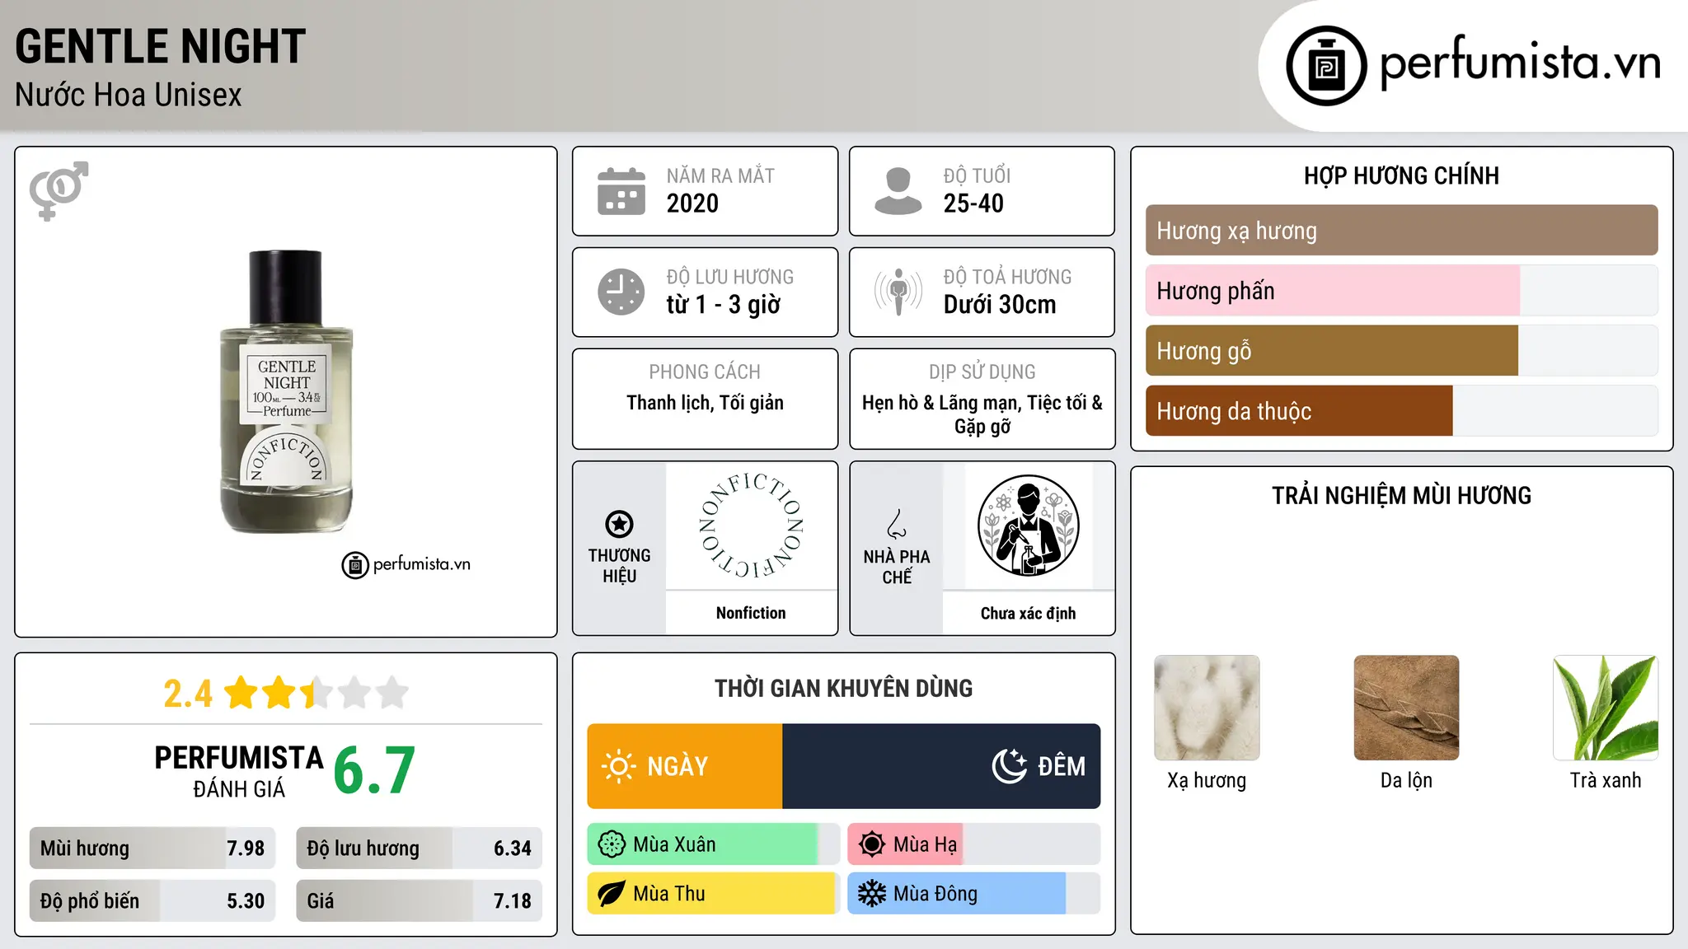Click the Độ lưu hương 6.34 score bar
The width and height of the screenshot is (1688, 949).
[420, 848]
